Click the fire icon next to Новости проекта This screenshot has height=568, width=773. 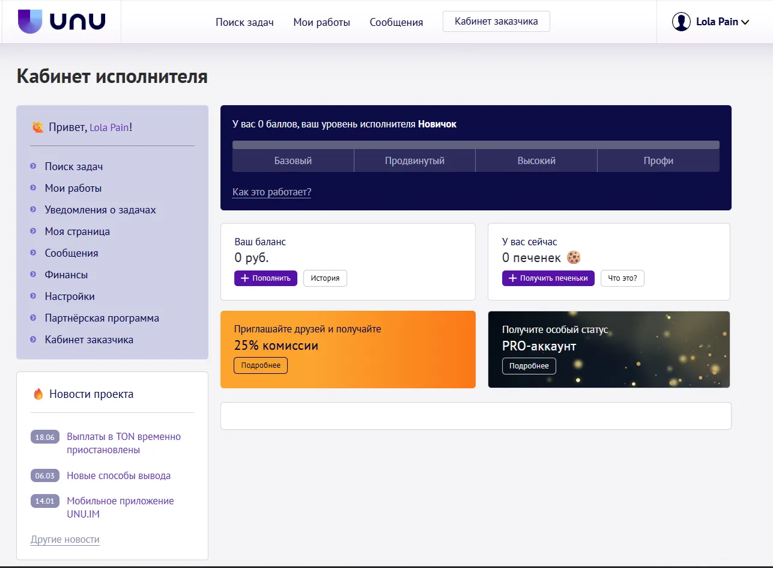(x=38, y=394)
